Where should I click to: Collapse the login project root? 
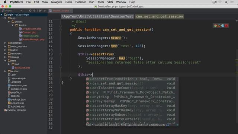click(1, 15)
